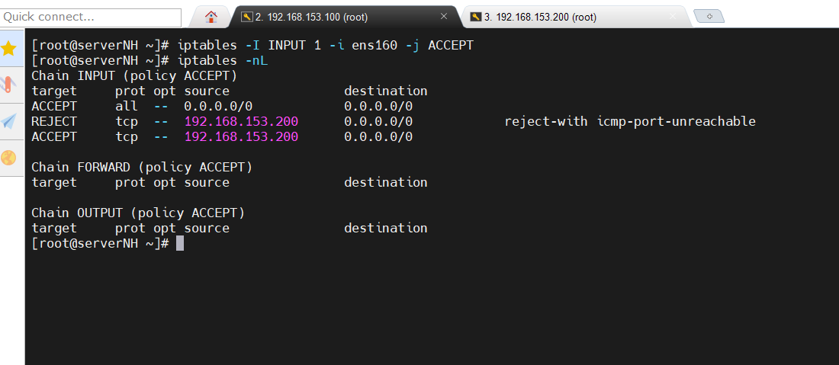
Task: Click 192.168.153.200 source in ACCEPT tcp row
Action: pyautogui.click(x=241, y=137)
